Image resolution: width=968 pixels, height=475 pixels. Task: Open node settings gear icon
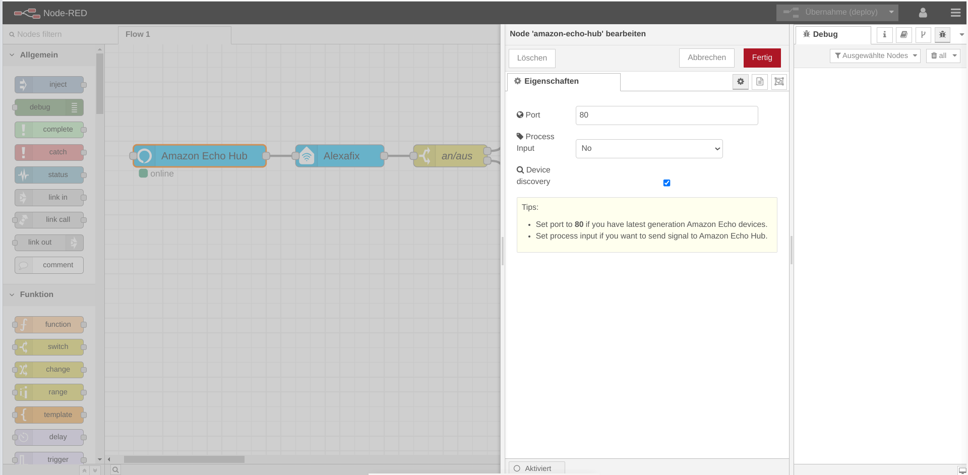coord(740,82)
